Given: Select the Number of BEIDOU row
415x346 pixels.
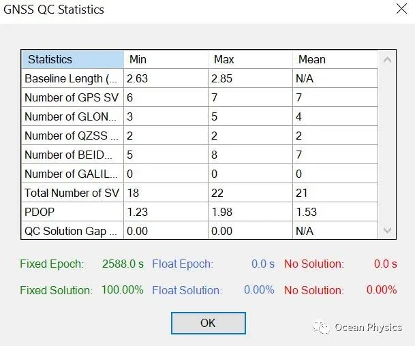Looking at the screenshot, I should (x=72, y=155).
